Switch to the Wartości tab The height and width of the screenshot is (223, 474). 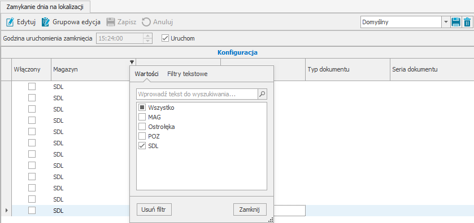pyautogui.click(x=147, y=74)
